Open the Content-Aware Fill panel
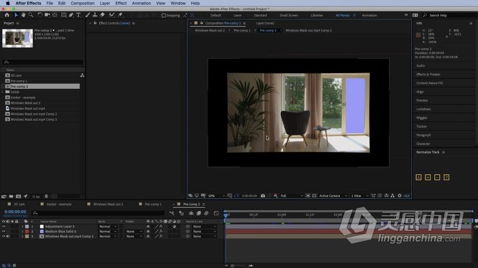 pos(430,82)
